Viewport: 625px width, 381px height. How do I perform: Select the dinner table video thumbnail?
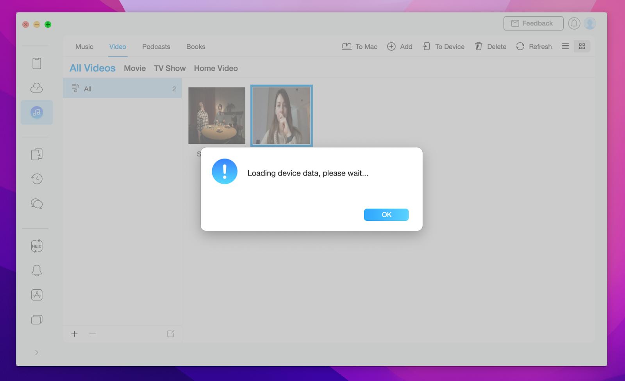217,116
